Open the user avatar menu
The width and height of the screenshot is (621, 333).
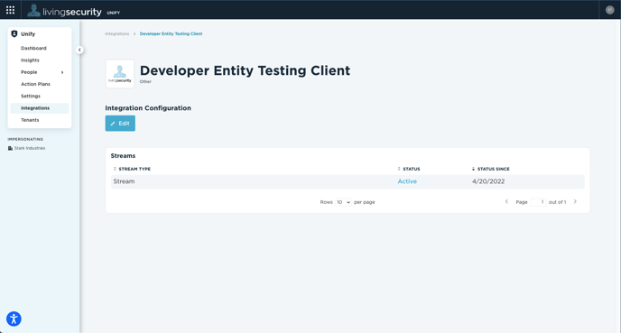tap(610, 10)
